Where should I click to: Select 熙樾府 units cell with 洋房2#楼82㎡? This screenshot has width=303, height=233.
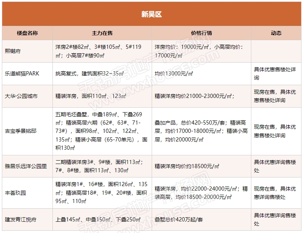(x=102, y=51)
